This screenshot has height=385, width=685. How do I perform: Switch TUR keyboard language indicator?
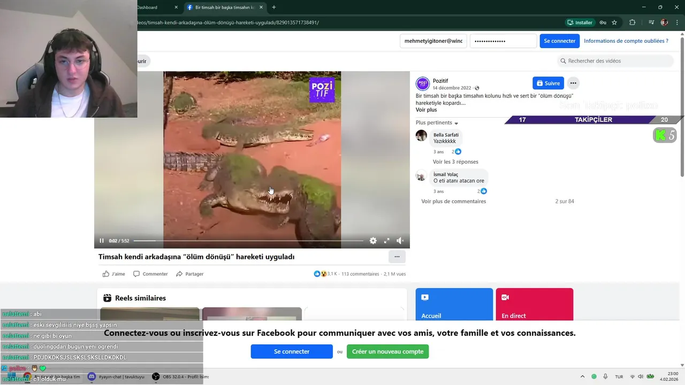[x=619, y=376]
